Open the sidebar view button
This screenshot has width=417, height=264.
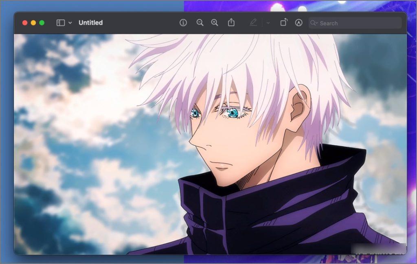[x=61, y=23]
